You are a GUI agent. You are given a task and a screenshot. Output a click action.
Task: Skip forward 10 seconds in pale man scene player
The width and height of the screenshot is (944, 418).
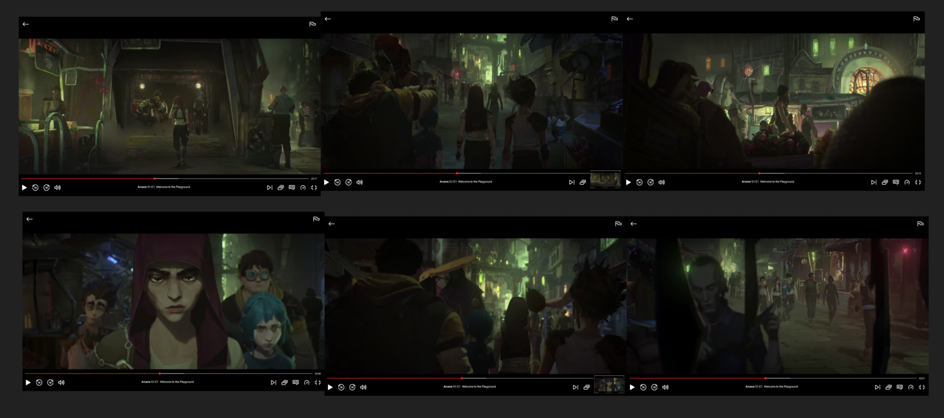[x=654, y=387]
